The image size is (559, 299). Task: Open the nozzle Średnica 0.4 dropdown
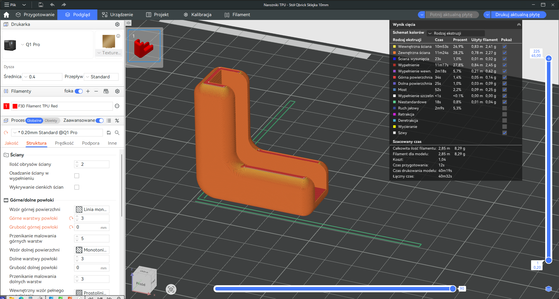(x=43, y=77)
